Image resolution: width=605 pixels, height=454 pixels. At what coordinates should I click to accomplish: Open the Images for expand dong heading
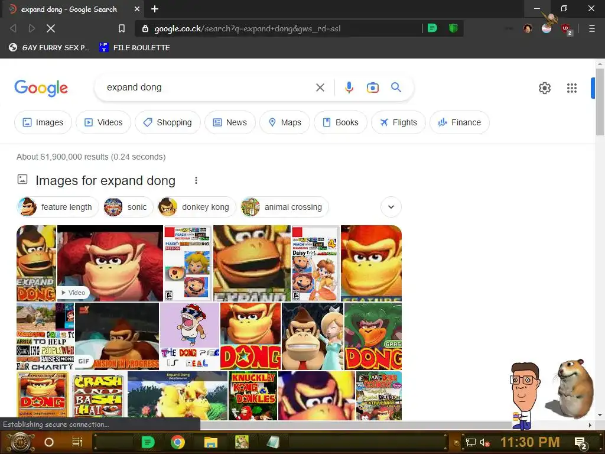(x=105, y=181)
